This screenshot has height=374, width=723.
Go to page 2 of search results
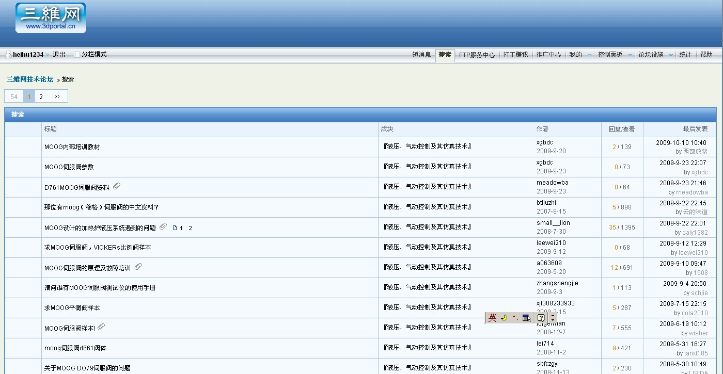point(41,96)
